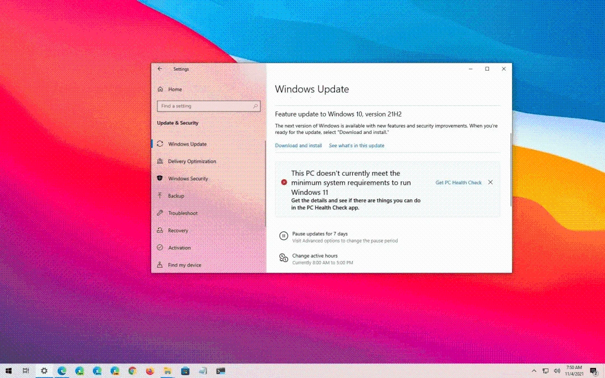605x378 pixels.
Task: Dismiss the Windows 11 requirements banner
Action: [x=490, y=182]
